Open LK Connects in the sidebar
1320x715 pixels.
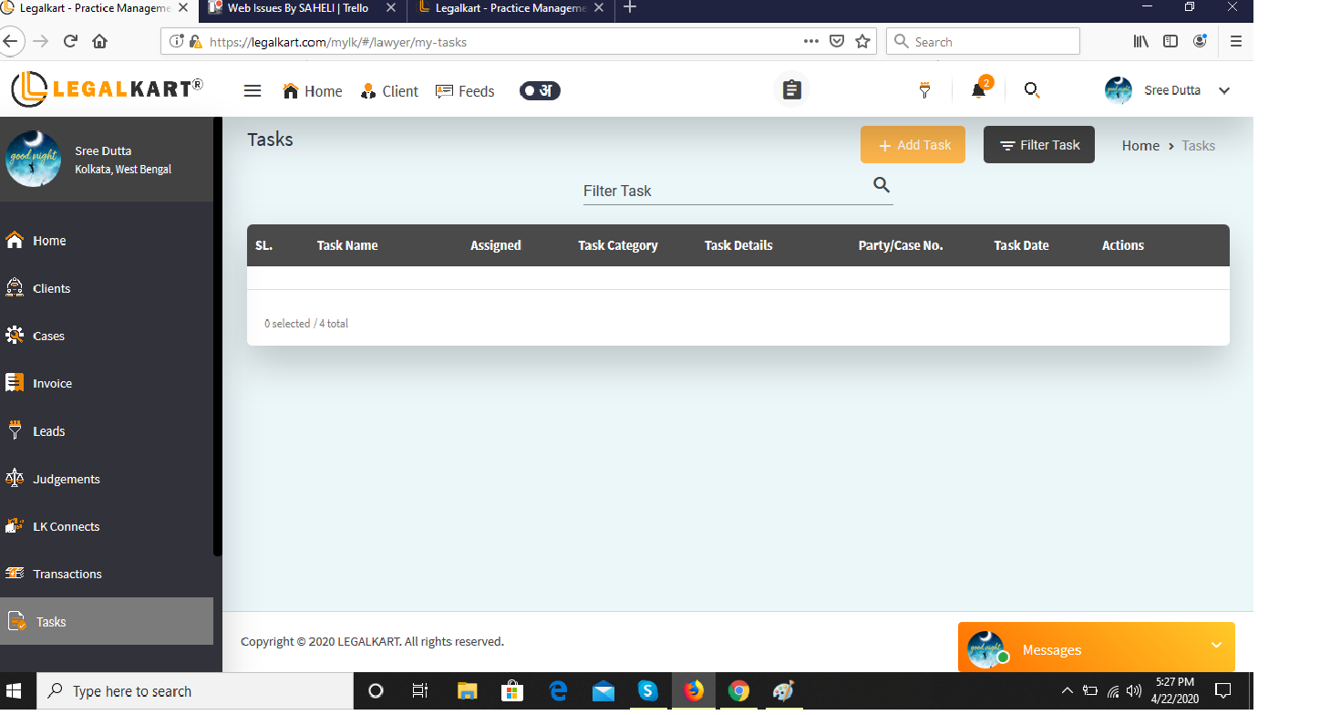tap(66, 526)
